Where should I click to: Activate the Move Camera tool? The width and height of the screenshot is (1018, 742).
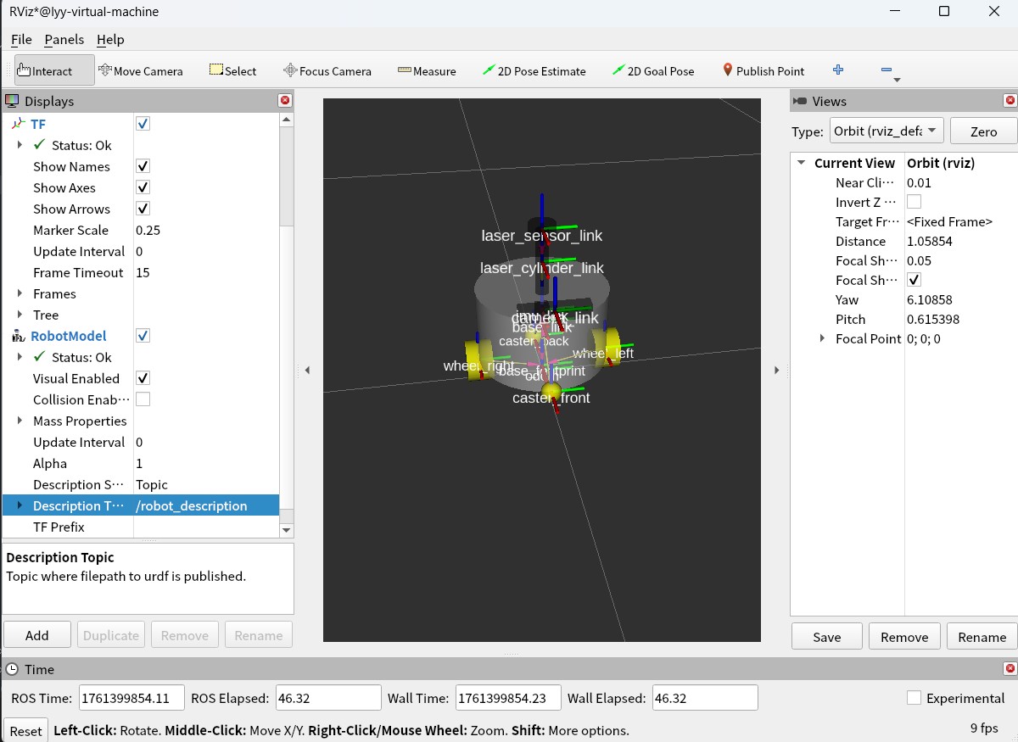tap(141, 70)
